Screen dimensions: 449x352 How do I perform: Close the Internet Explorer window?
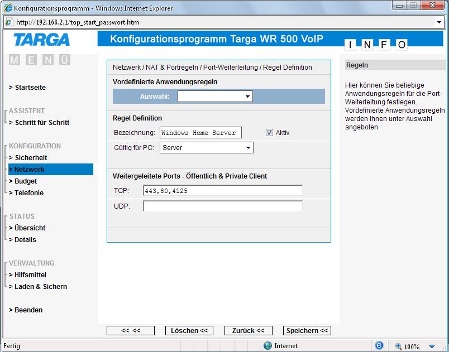tap(432, 6)
